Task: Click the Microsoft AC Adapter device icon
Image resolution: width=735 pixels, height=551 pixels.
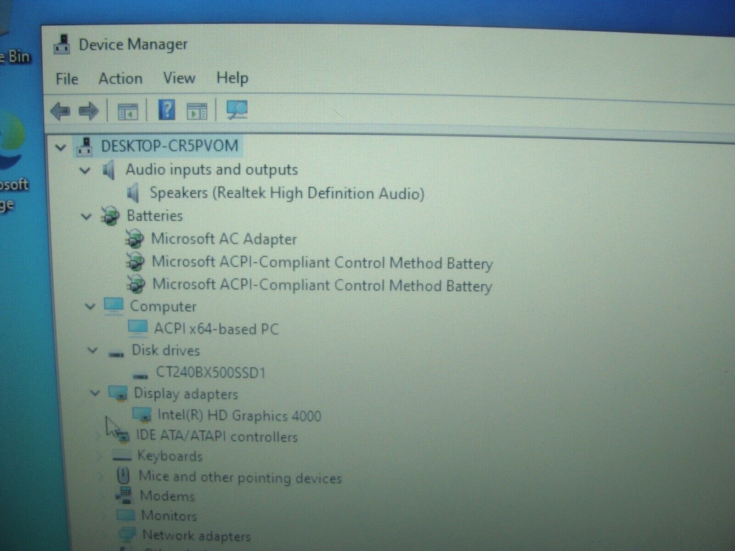Action: [x=135, y=239]
